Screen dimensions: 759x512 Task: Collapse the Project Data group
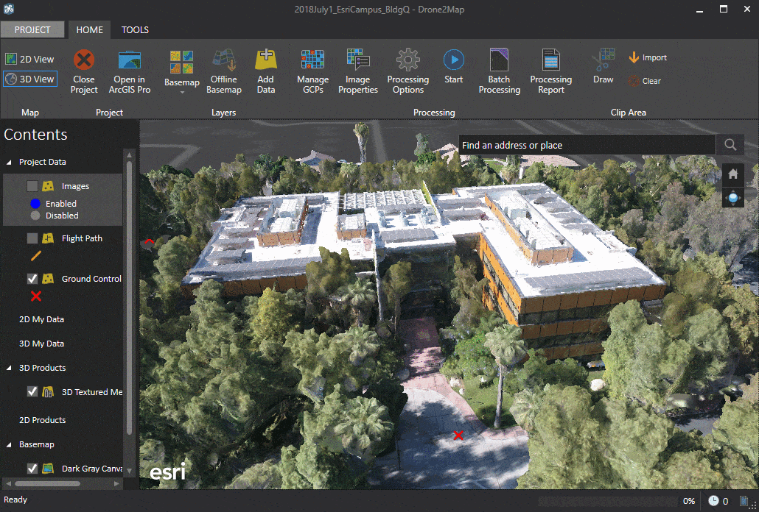(x=9, y=163)
